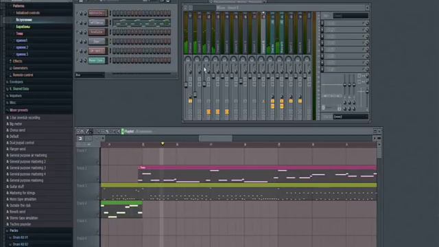The width and height of the screenshot is (439, 247).
Task: Close the Mixer window
Action: [367, 8]
